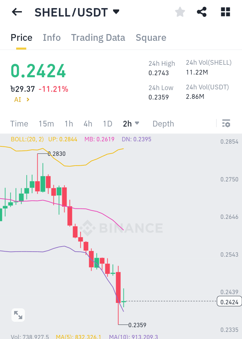242x339 pixels.
Task: Open the chart indicator settings icon
Action: coord(226,123)
